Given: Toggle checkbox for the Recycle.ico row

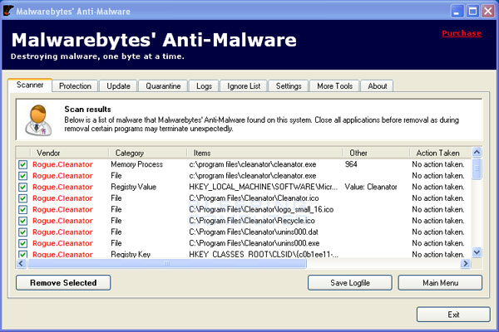Looking at the screenshot, I should pos(22,221).
